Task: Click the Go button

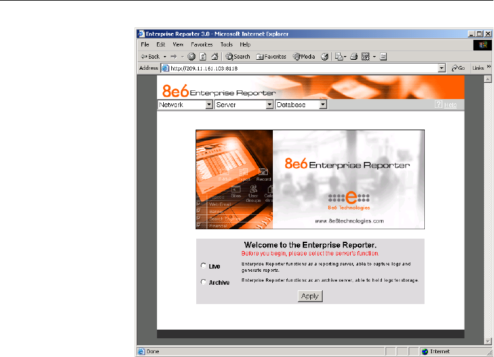Action: (458, 68)
